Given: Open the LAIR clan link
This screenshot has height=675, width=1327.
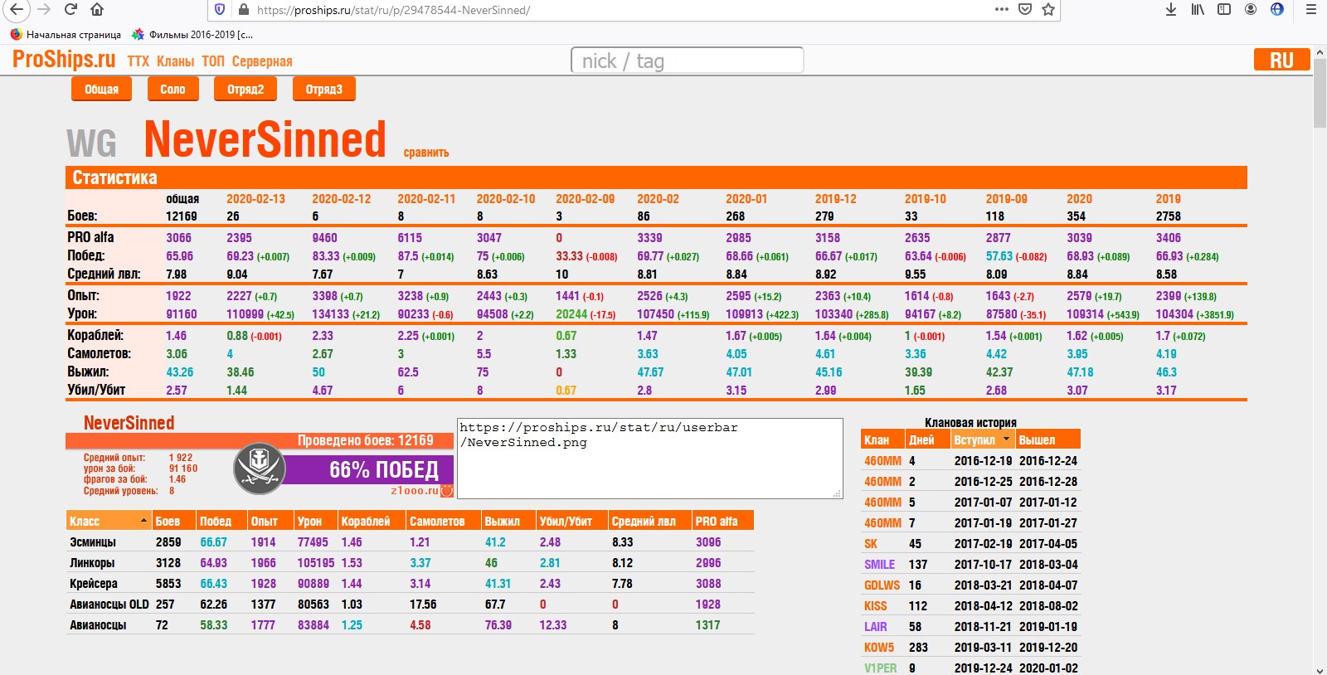Looking at the screenshot, I should coord(875,627).
